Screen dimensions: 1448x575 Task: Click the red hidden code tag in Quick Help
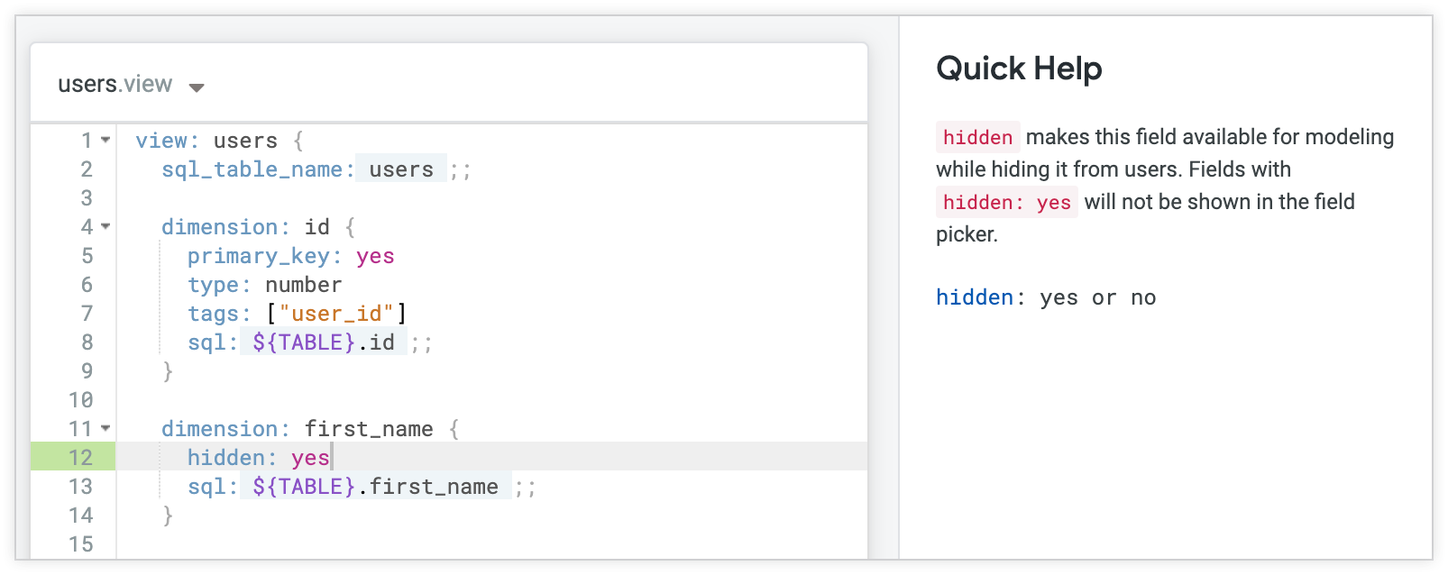977,137
